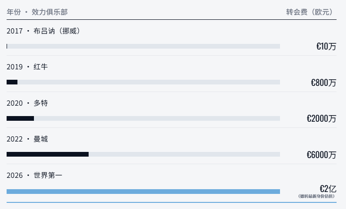This screenshot has height=209, width=346.
Task: Click the grey unfilled track of 红牛 bar
Action: [x=149, y=82]
